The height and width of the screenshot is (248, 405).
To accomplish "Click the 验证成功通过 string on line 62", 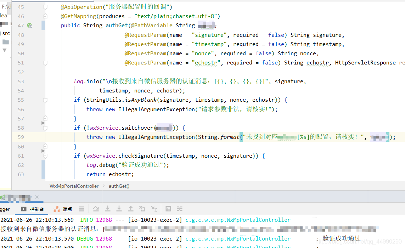I will tap(141, 165).
